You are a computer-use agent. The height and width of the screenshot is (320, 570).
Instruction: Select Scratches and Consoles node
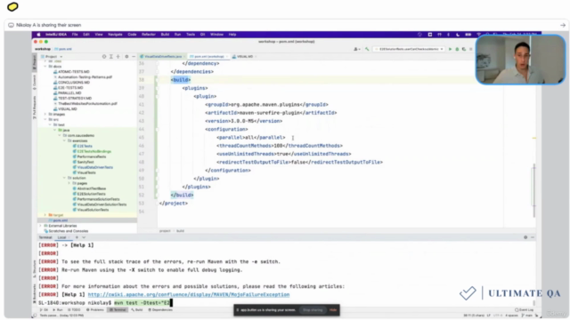point(69,231)
